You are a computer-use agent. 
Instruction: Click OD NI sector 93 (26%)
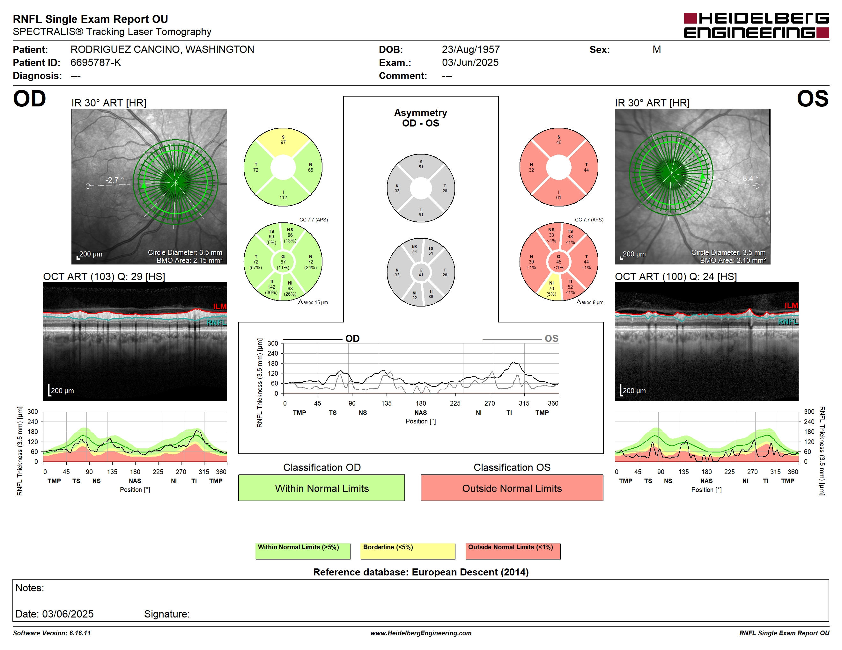pyautogui.click(x=290, y=288)
